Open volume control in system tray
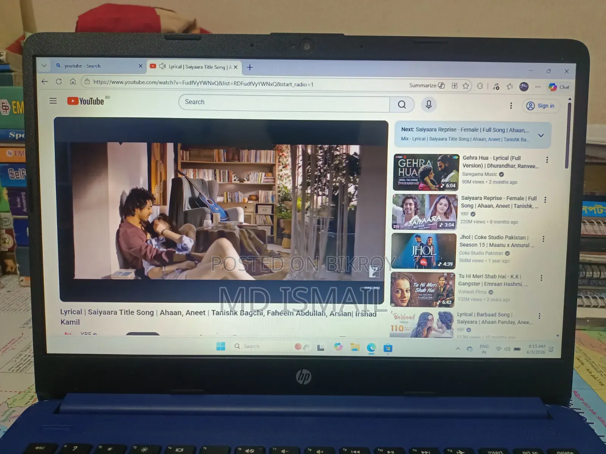Image resolution: width=606 pixels, height=454 pixels. [x=508, y=349]
